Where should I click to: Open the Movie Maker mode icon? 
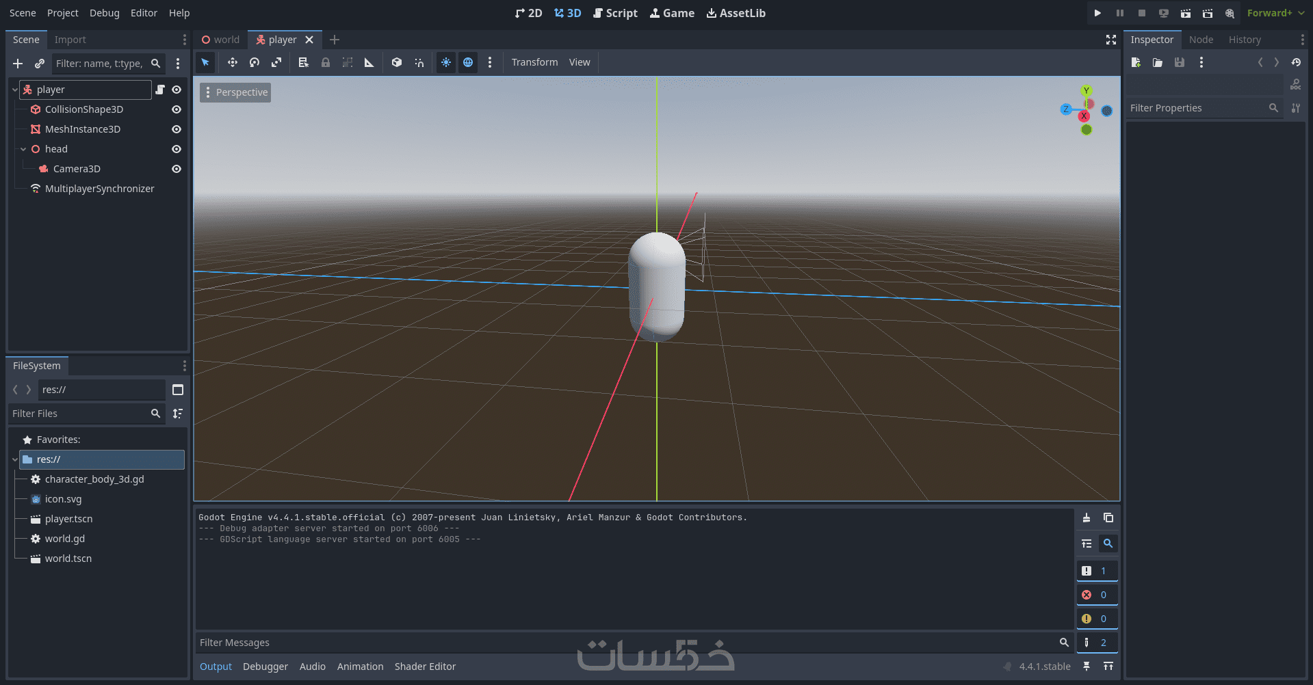[x=1230, y=13]
